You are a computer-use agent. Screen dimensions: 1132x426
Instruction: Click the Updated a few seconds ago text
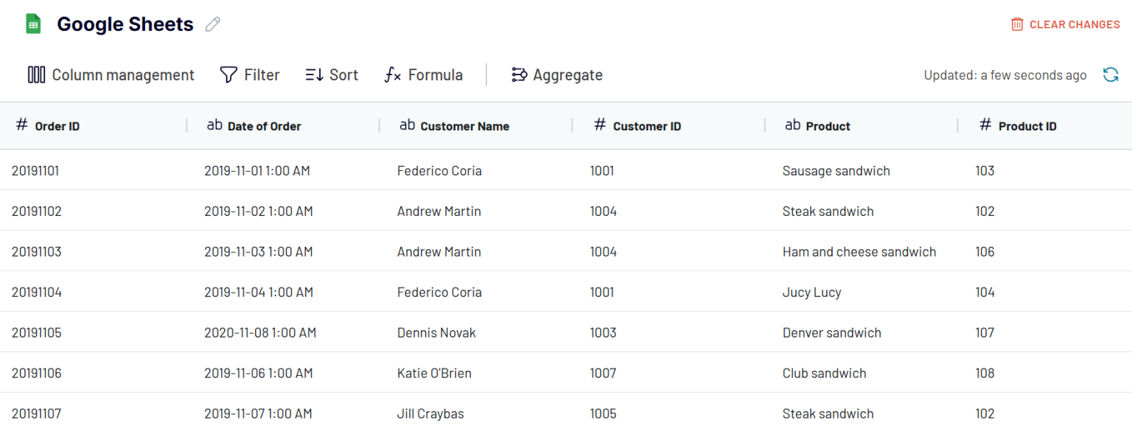pyautogui.click(x=1005, y=74)
